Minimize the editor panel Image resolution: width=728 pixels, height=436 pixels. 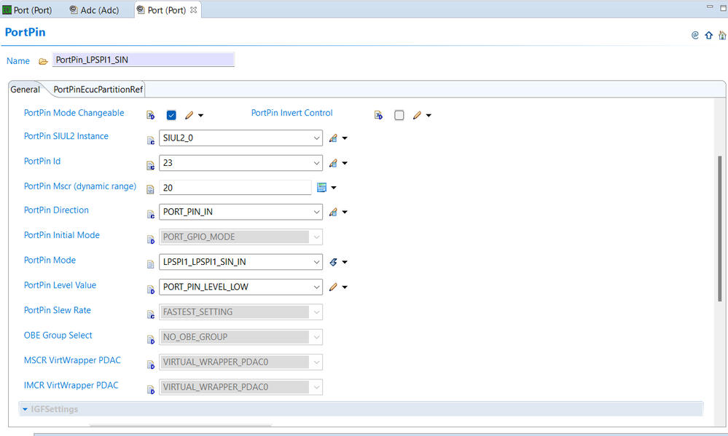coord(710,7)
